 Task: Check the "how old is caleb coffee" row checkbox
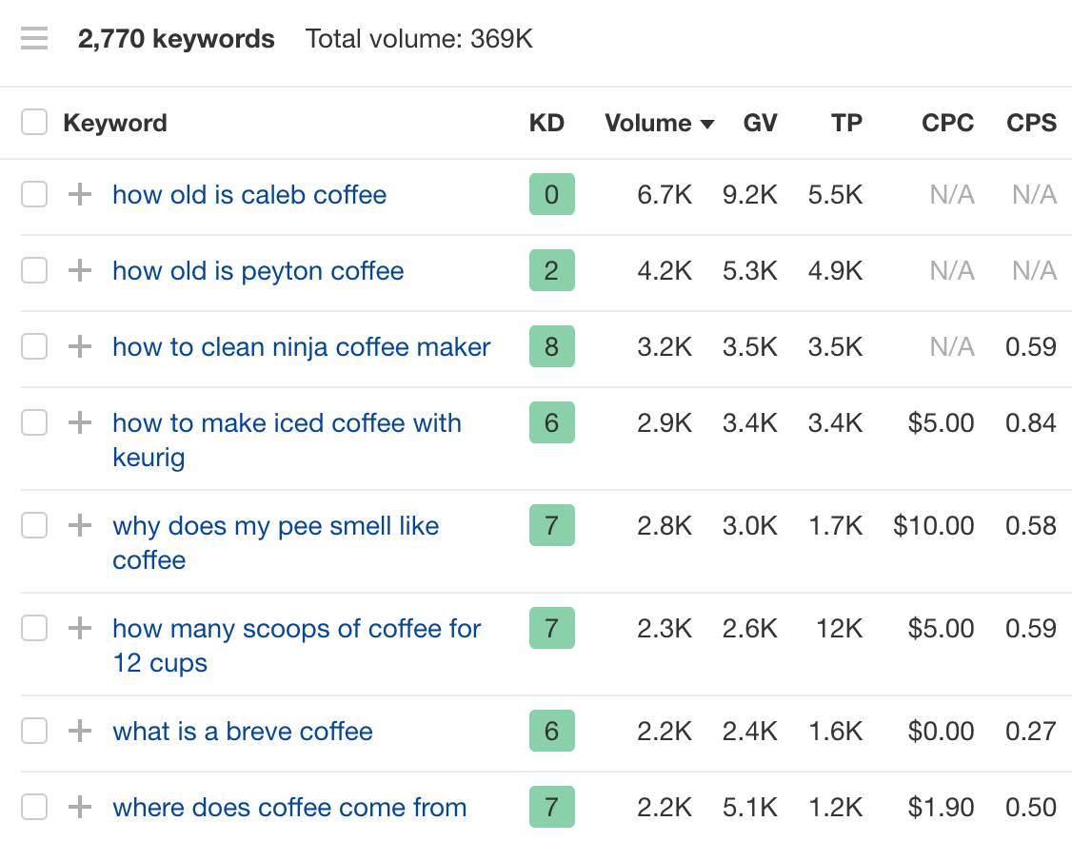33,194
